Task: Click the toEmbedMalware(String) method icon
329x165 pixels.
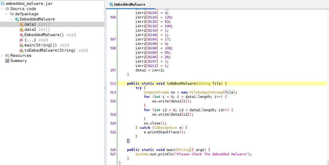Action: (22, 51)
